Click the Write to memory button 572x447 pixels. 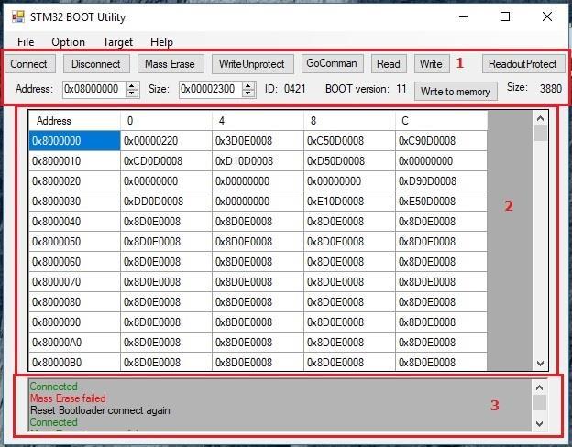coord(456,92)
